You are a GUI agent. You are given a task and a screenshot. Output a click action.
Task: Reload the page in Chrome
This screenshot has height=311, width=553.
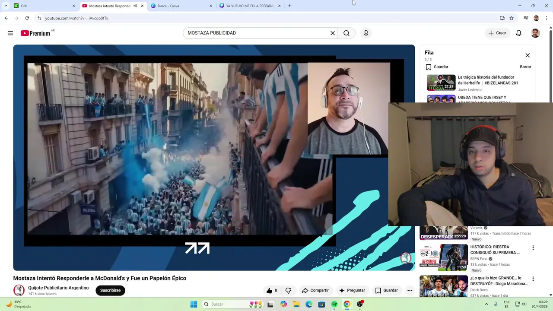[27, 18]
